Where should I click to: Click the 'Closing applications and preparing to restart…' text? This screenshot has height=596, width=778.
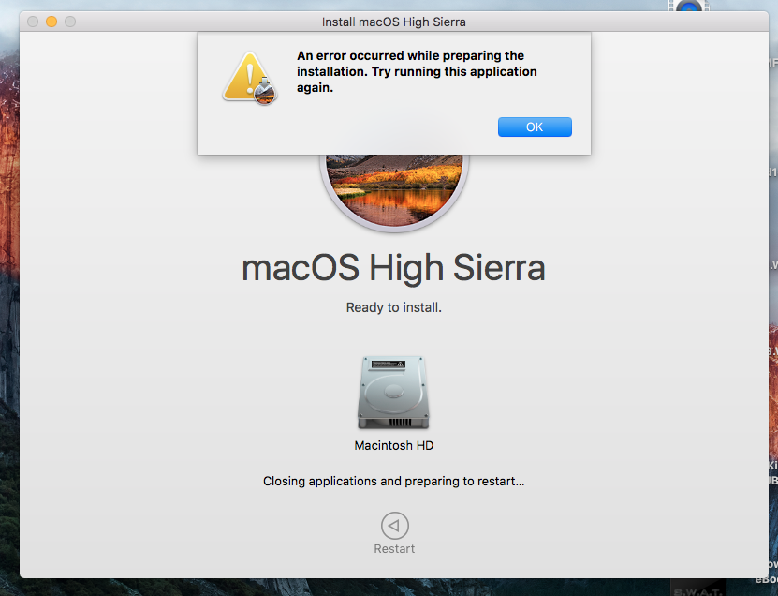pos(394,482)
